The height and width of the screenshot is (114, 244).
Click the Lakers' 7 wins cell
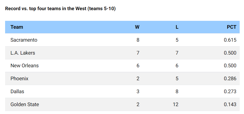click(138, 53)
